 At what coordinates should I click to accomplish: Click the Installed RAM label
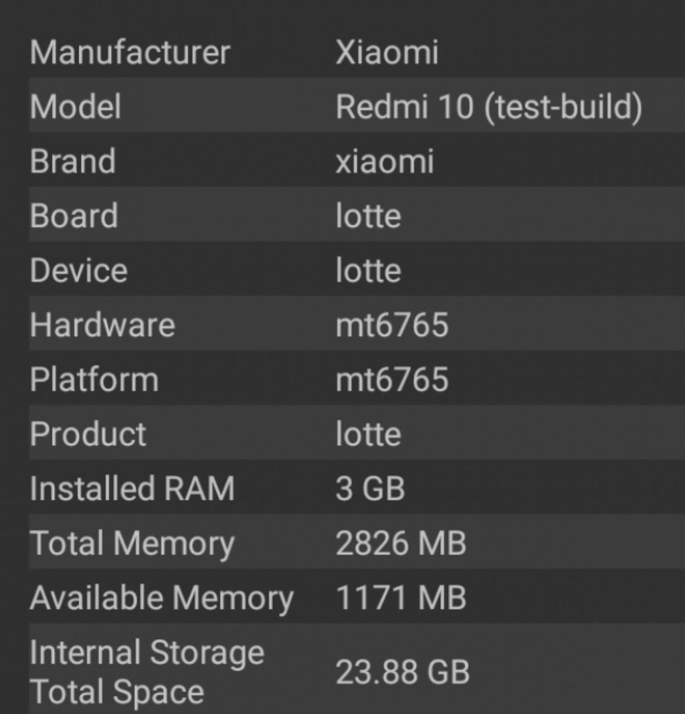pyautogui.click(x=132, y=488)
